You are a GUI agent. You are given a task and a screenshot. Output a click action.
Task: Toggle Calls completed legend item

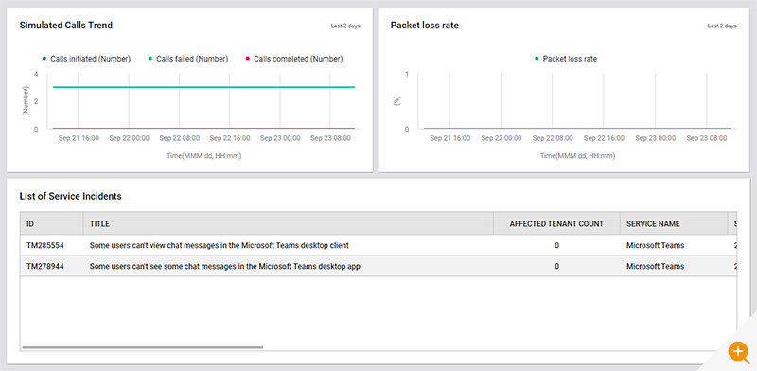tap(294, 59)
